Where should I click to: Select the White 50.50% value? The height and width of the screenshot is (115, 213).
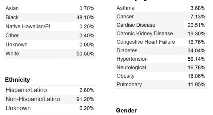click(85, 53)
